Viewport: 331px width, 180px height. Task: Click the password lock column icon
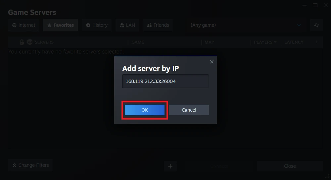tap(22, 42)
